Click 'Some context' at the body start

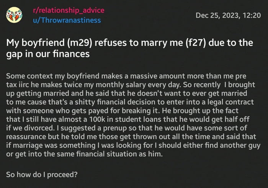(x=26, y=76)
